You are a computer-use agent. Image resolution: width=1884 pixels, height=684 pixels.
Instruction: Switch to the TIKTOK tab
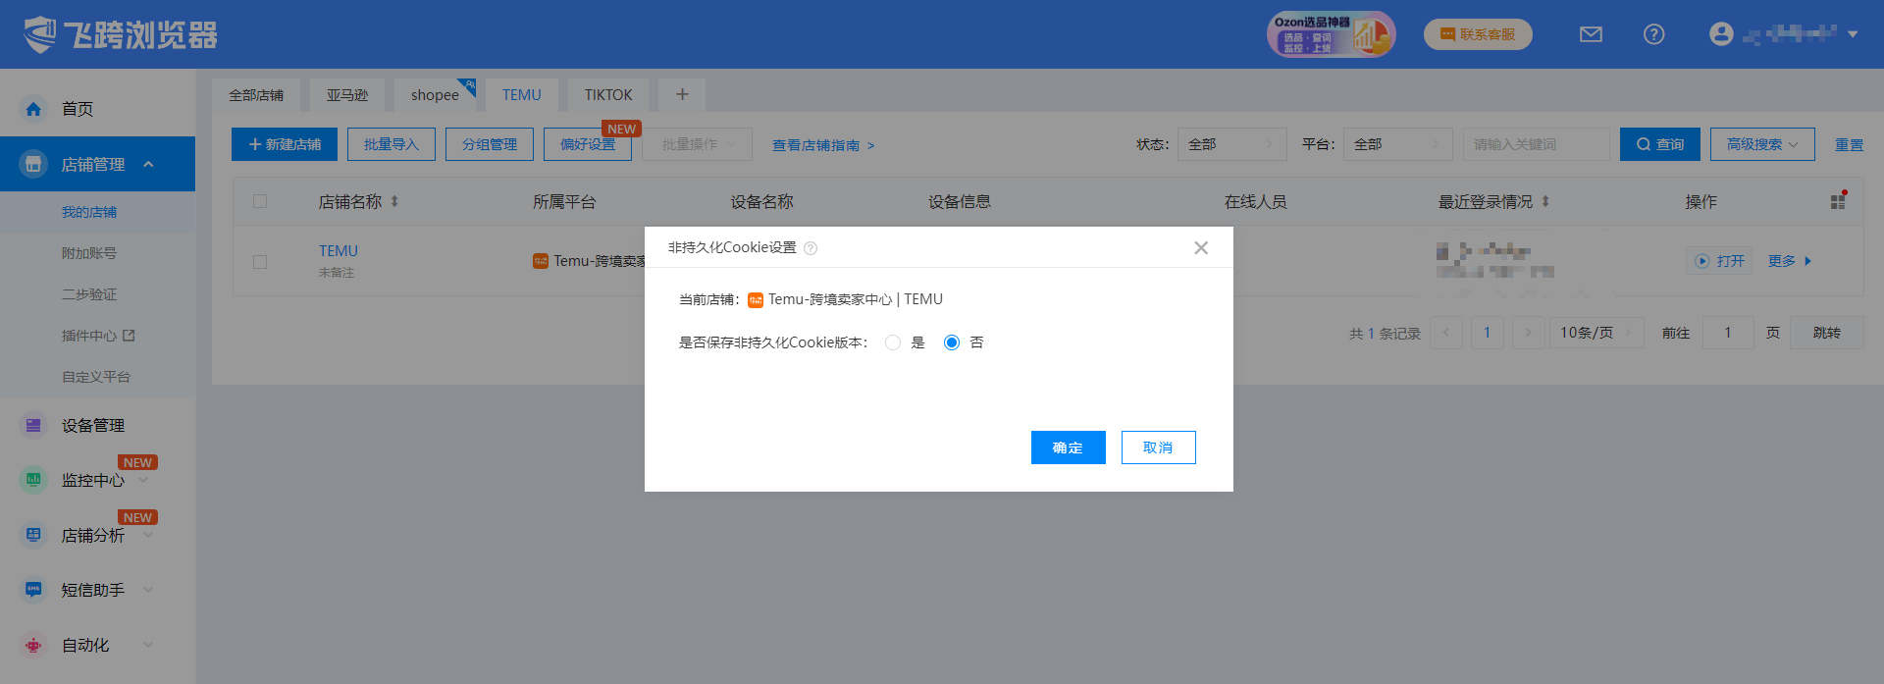click(608, 95)
